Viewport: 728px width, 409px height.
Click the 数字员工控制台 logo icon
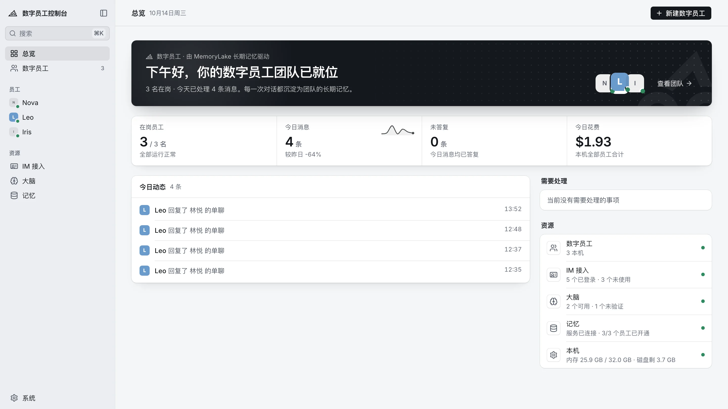point(13,13)
